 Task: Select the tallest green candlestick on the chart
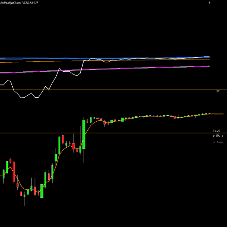pyautogui.click(x=84, y=134)
